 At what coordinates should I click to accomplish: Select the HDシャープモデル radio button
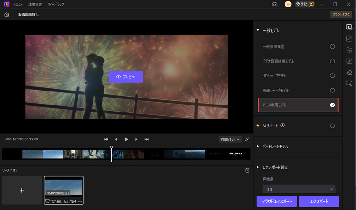[332, 76]
